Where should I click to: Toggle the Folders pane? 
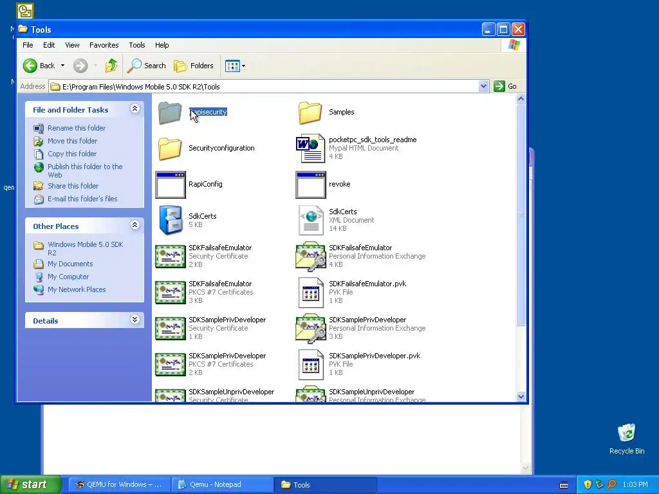click(x=194, y=66)
